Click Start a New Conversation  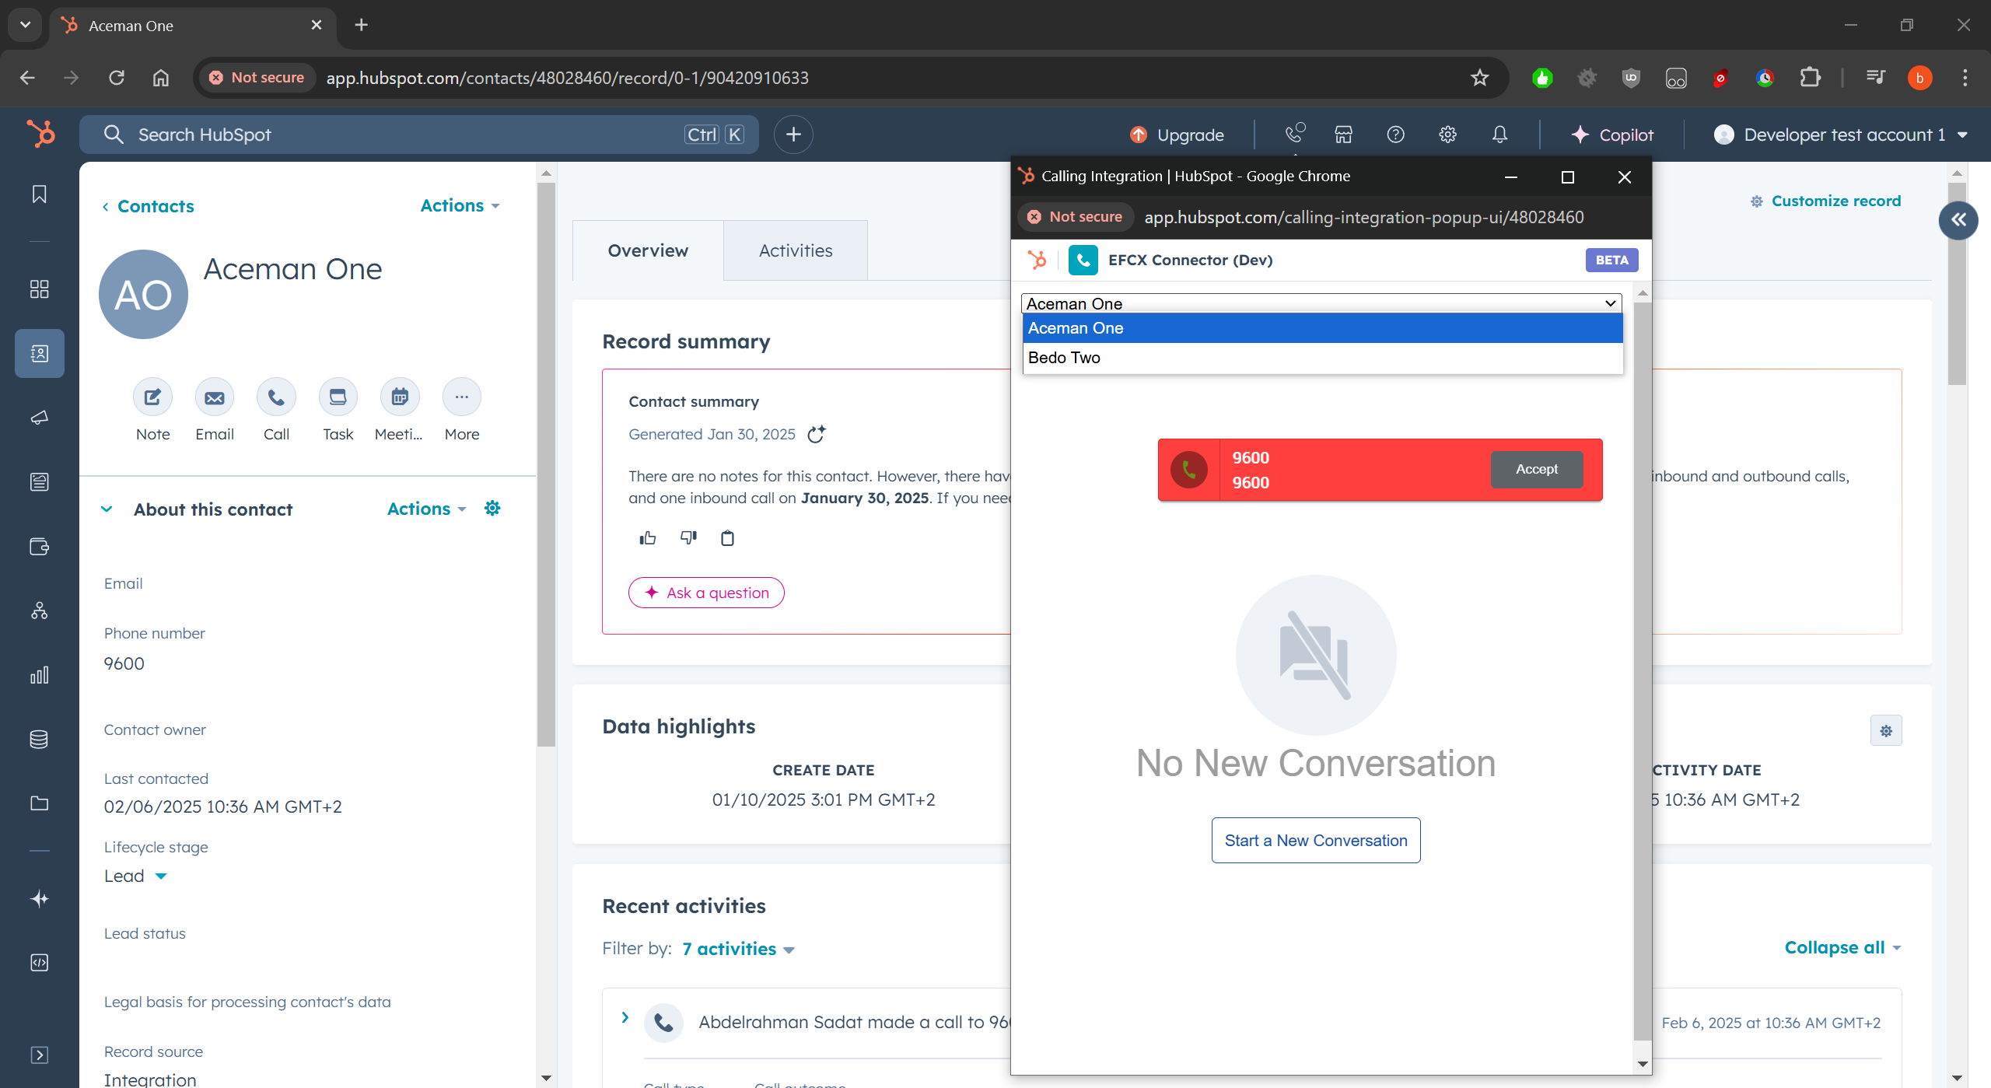(x=1315, y=840)
